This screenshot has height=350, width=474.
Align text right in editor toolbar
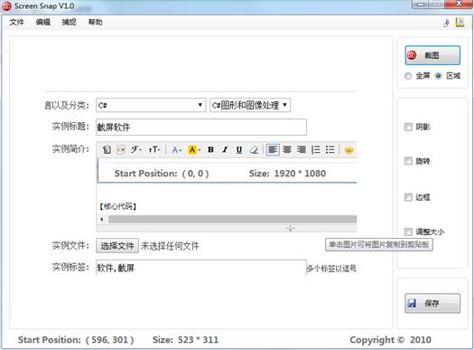[x=302, y=149]
